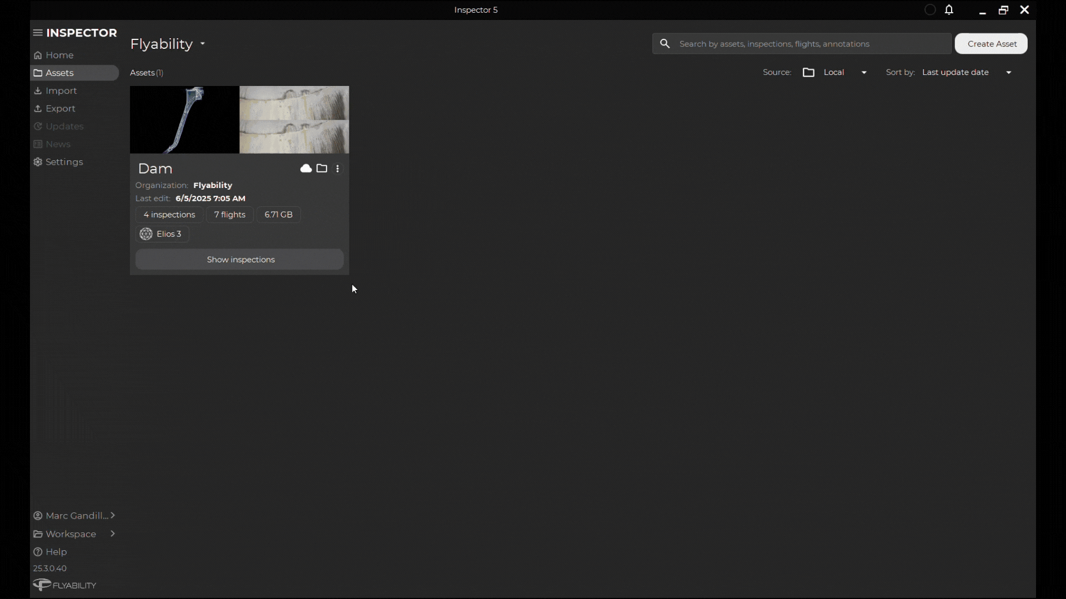The height and width of the screenshot is (599, 1066).
Task: Click the Create Asset button
Action: coord(991,44)
